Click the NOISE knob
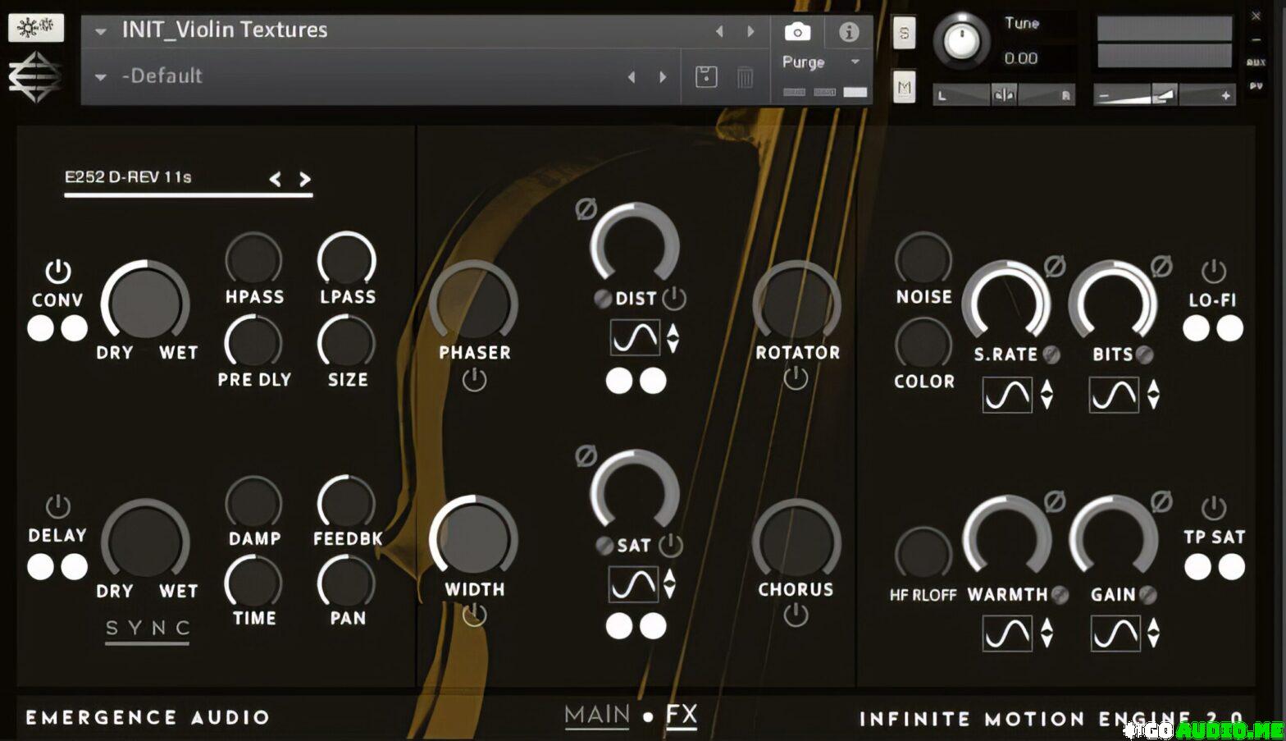1286x741 pixels. pos(923,258)
